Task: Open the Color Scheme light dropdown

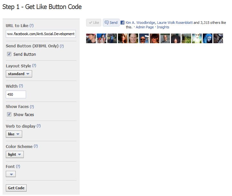Action: click(x=15, y=154)
